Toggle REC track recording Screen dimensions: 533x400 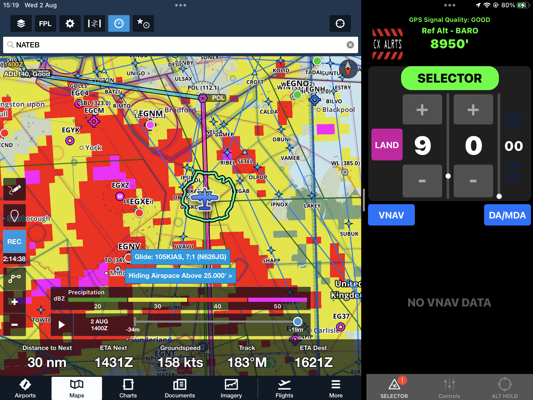[15, 242]
